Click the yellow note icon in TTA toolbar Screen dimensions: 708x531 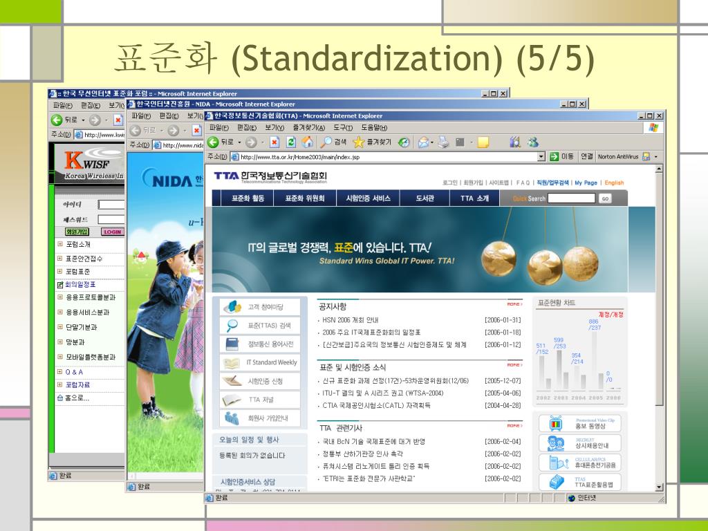click(x=483, y=142)
